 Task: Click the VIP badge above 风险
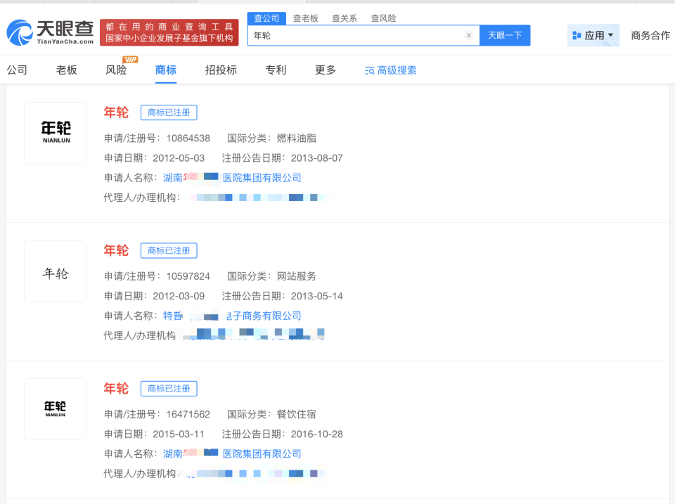tap(130, 59)
